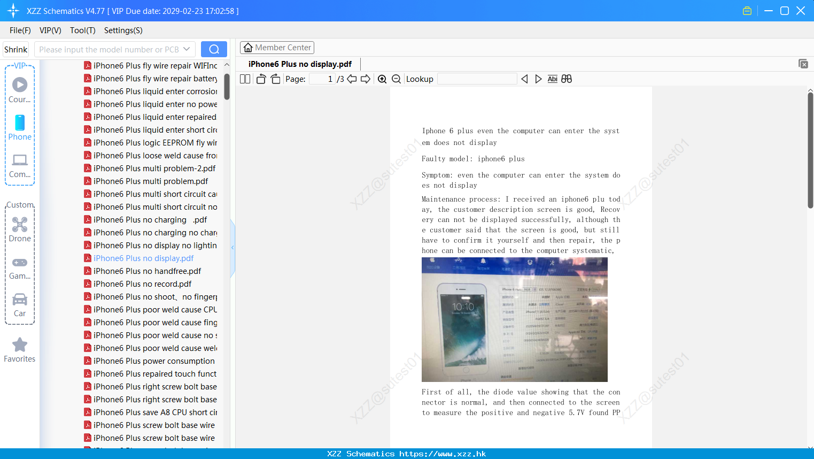Toggle two-page view icon in PDF toolbar
Screen dimensions: 814x459
point(245,79)
